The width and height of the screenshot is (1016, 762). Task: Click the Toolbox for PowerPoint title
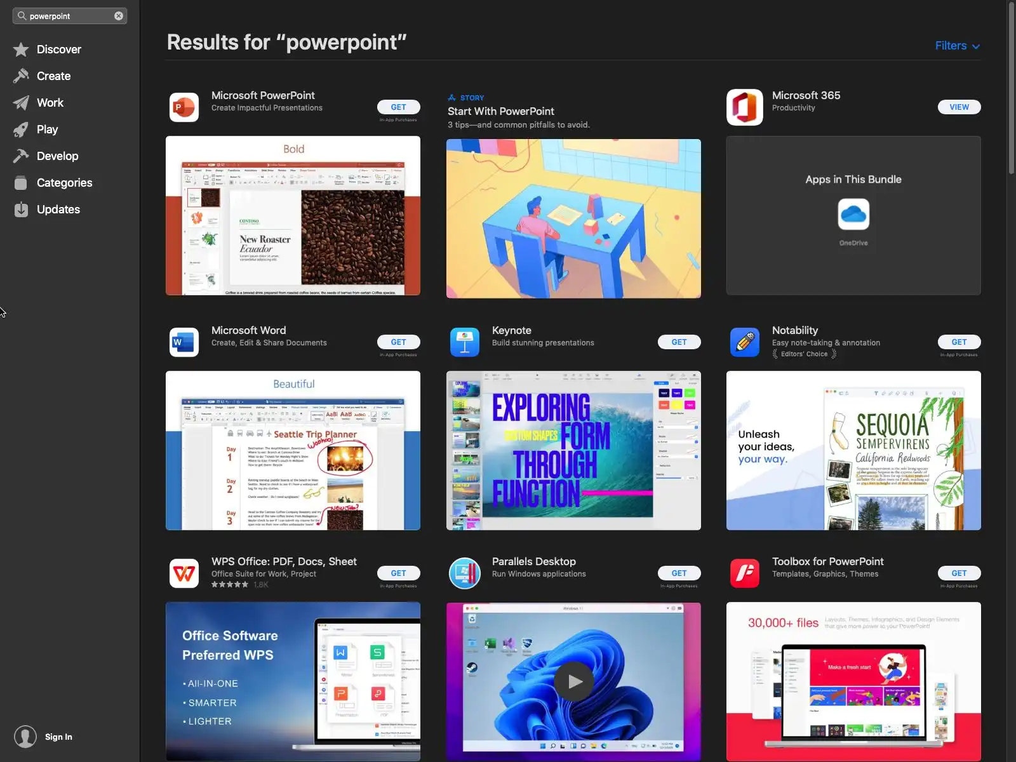pyautogui.click(x=828, y=561)
